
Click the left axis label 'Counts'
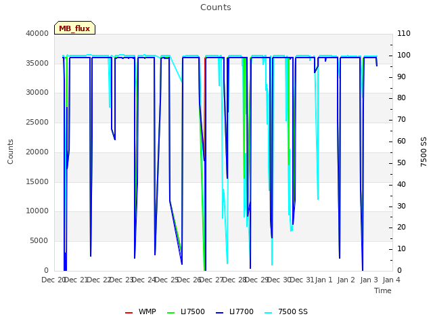10,152
